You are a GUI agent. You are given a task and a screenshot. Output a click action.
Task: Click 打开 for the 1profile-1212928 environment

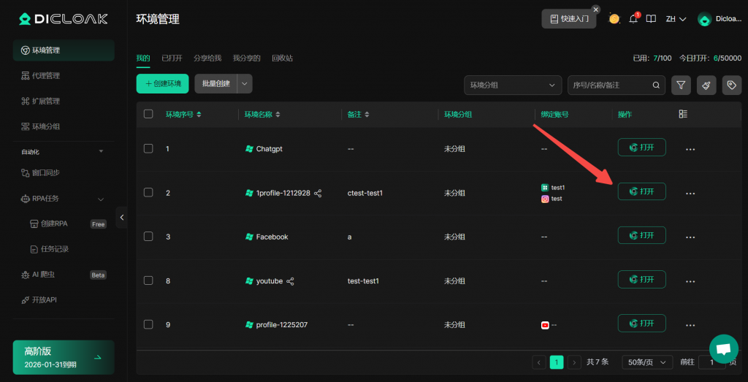641,191
